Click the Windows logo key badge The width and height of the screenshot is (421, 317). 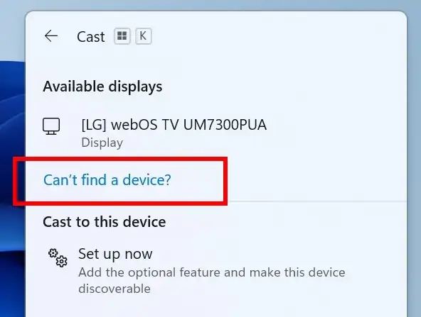(122, 36)
